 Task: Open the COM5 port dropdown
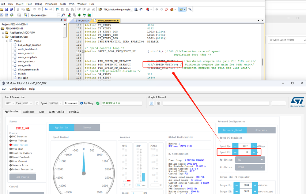(x=28, y=103)
